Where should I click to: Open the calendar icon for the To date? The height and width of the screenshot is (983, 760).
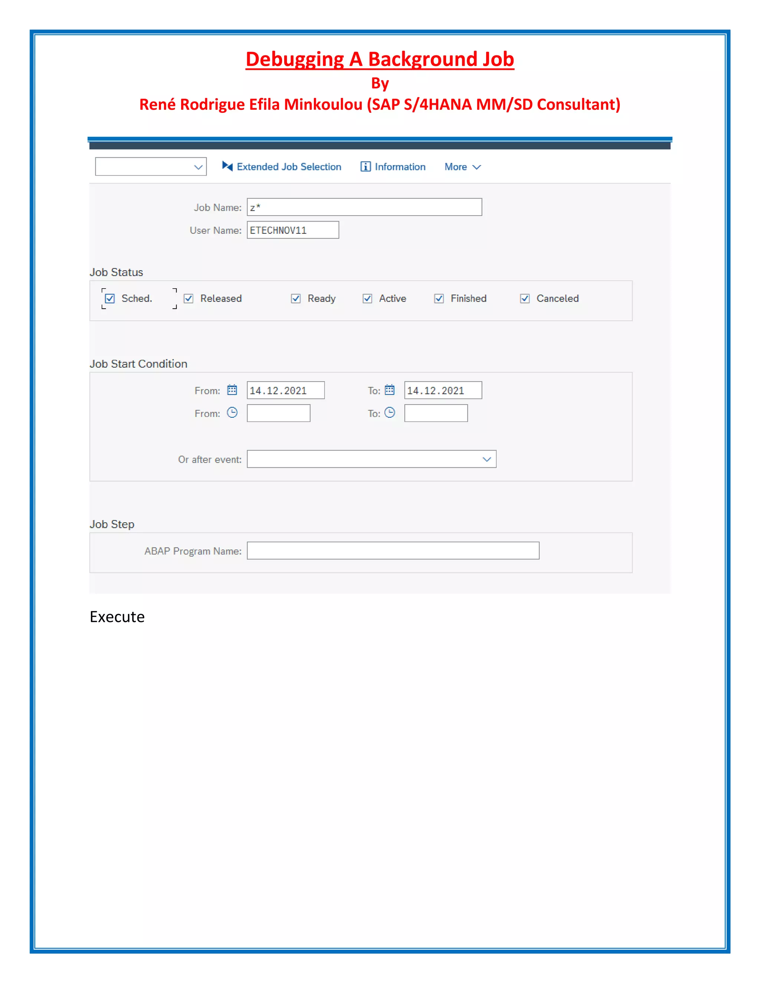(x=390, y=390)
